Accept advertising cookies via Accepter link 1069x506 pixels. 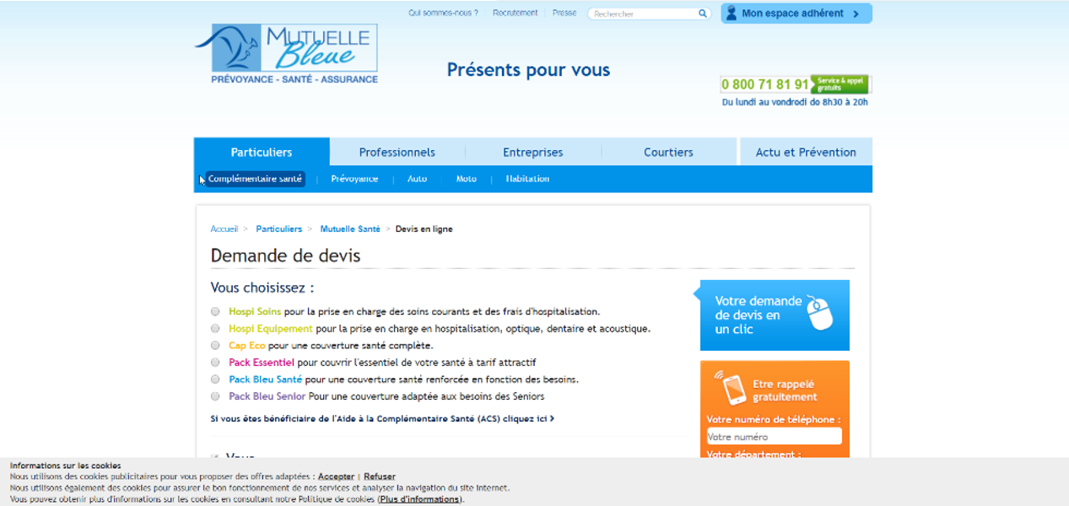tap(336, 476)
